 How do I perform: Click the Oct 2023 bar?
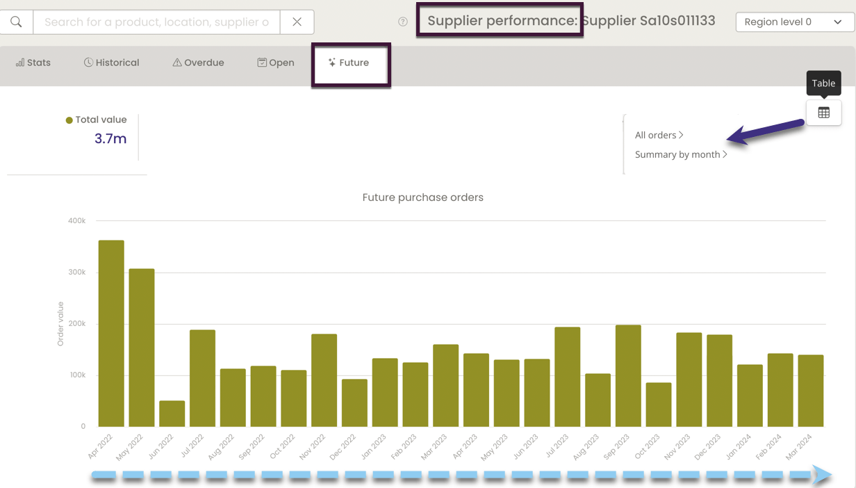point(659,405)
